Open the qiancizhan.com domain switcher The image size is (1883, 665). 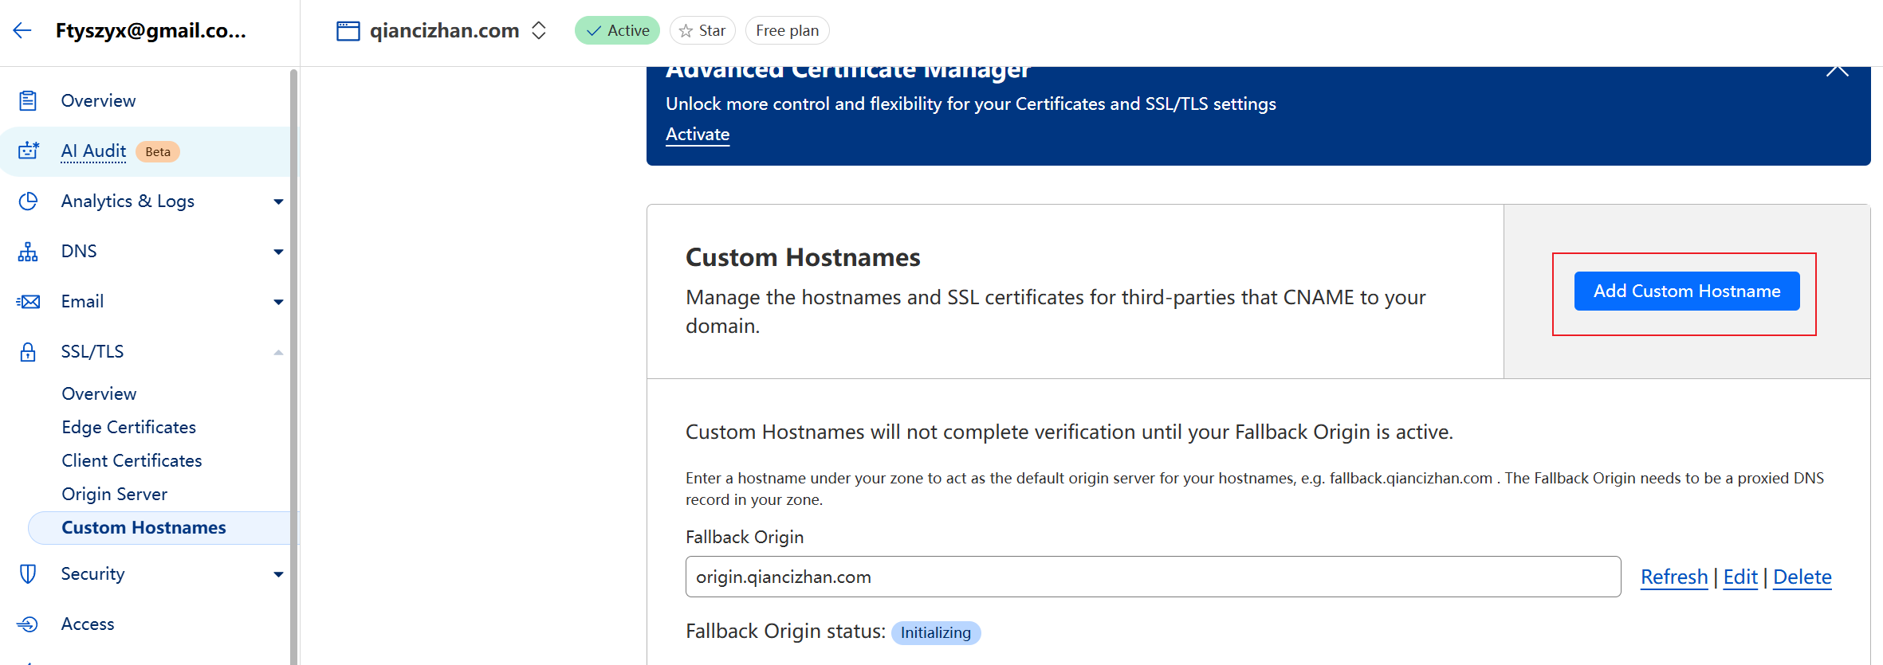[x=539, y=30]
